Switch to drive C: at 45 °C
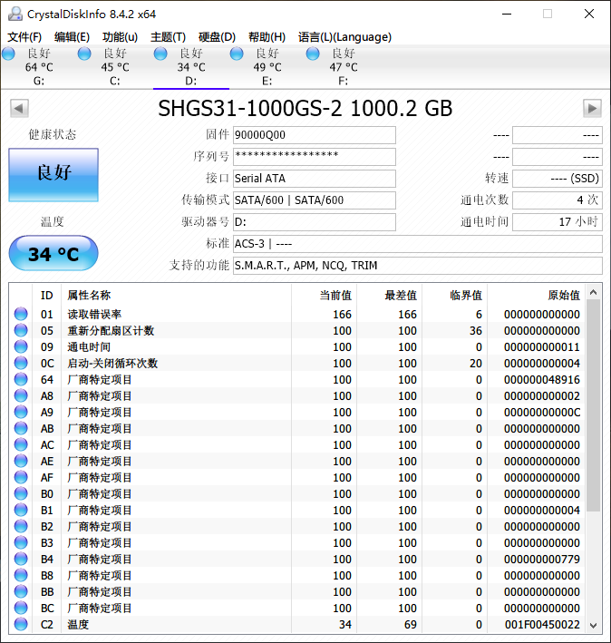 click(115, 67)
